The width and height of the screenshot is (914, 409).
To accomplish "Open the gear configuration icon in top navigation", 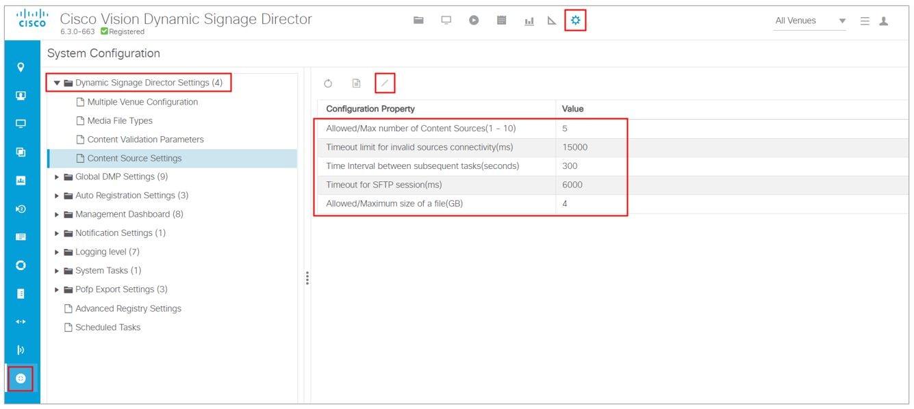I will pos(576,21).
